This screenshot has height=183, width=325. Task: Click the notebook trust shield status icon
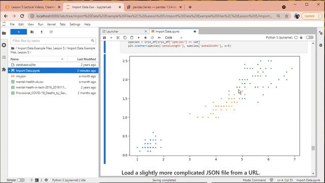point(271,180)
